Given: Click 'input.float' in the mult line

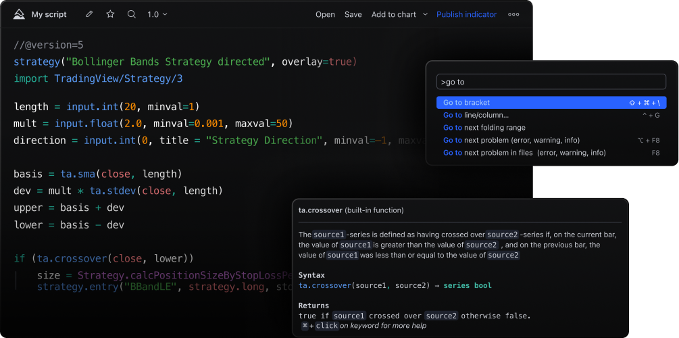Looking at the screenshot, I should [x=86, y=124].
